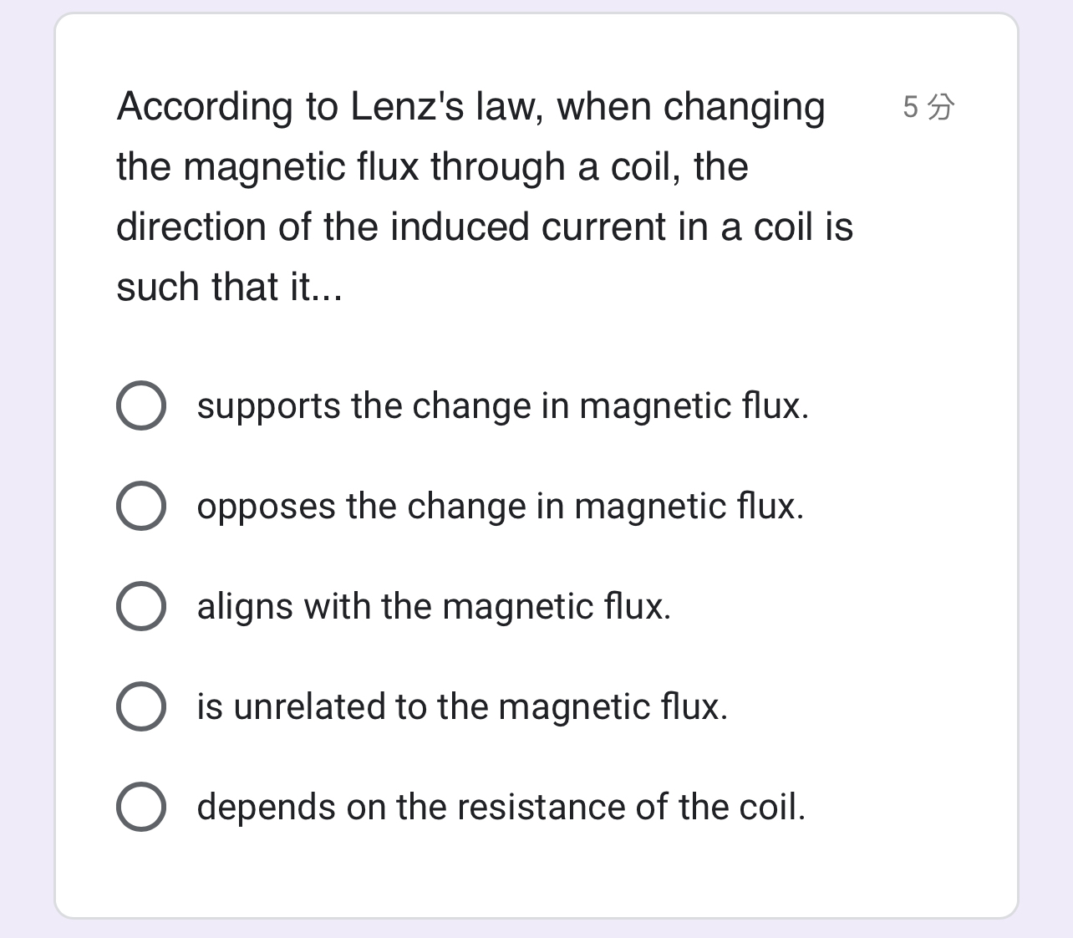Click the question text about Lenz's law

[x=485, y=196]
